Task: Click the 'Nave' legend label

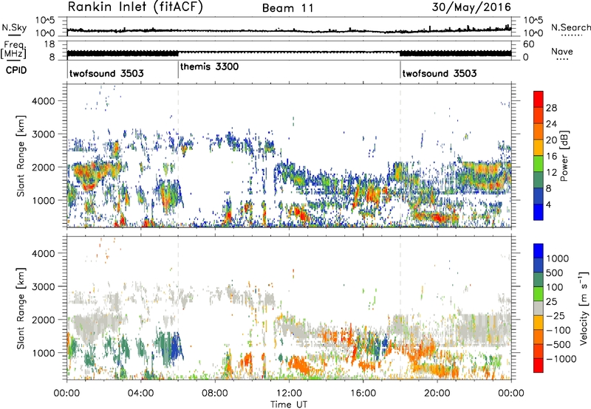Action: (562, 51)
